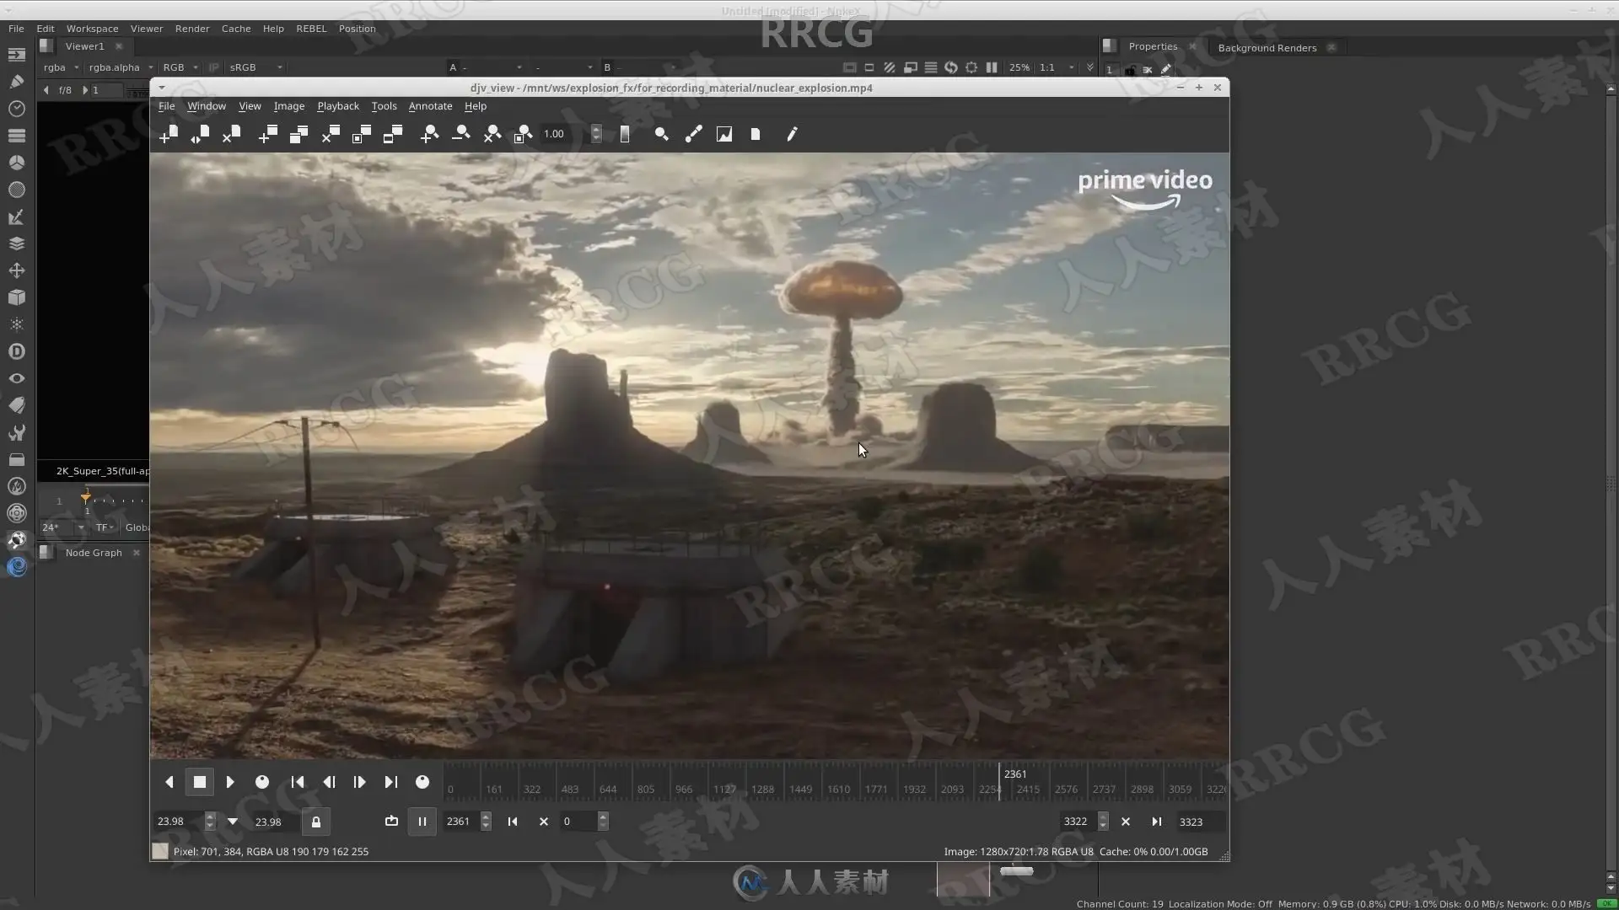Click the current frame field showing 2361
Viewport: 1619px width, 910px height.
pyautogui.click(x=460, y=822)
